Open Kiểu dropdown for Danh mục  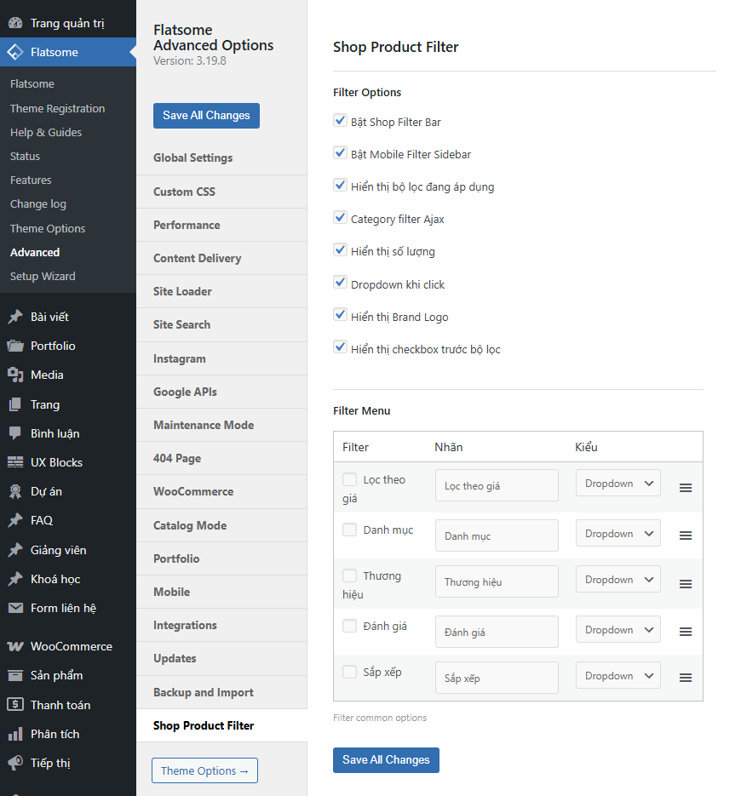[618, 533]
